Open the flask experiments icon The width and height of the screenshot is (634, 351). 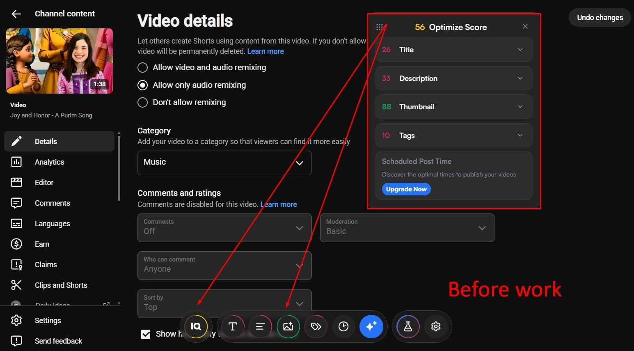[408, 326]
